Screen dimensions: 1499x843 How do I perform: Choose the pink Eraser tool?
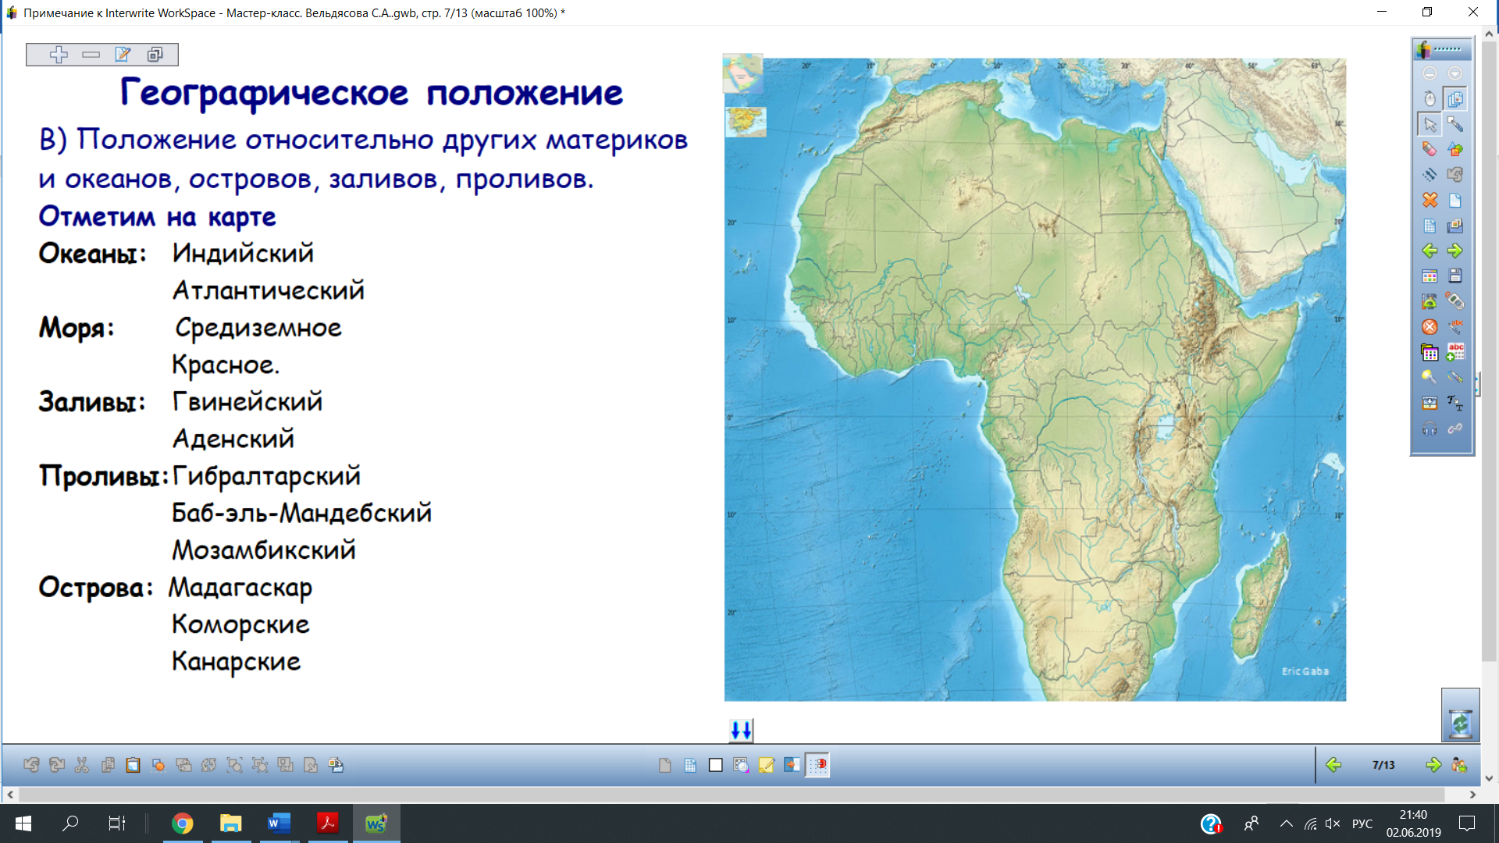tap(1429, 149)
